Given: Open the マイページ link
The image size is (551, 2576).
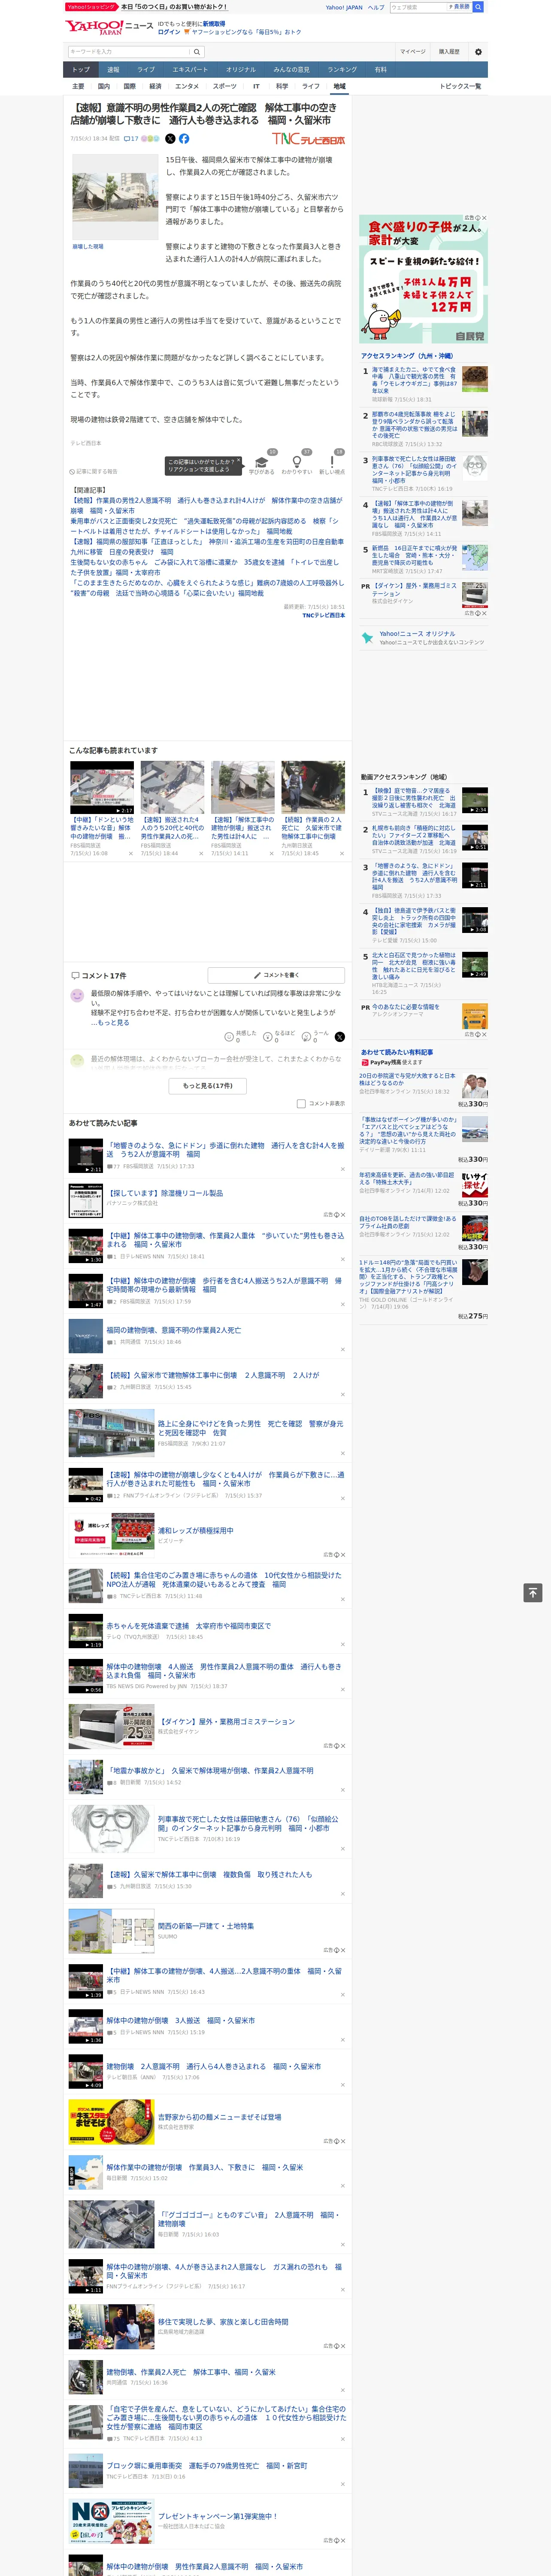Looking at the screenshot, I should (412, 52).
